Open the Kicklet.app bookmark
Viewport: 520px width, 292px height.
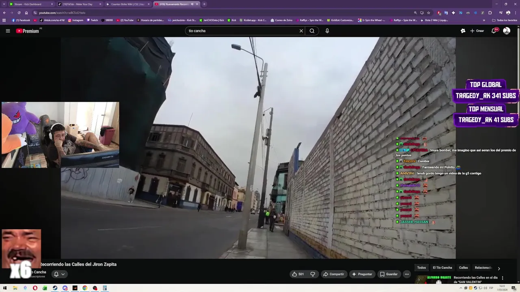point(253,20)
